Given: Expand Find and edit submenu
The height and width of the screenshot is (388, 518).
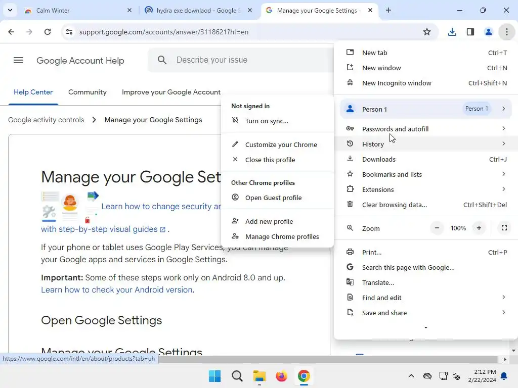Looking at the screenshot, I should 426,298.
